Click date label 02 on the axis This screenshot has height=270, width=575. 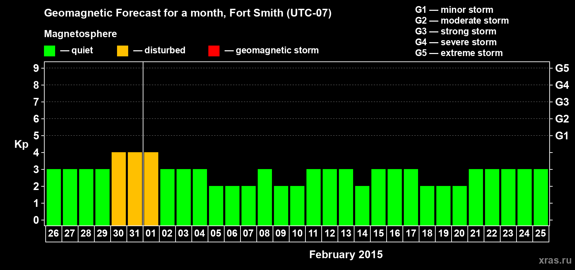tap(167, 233)
